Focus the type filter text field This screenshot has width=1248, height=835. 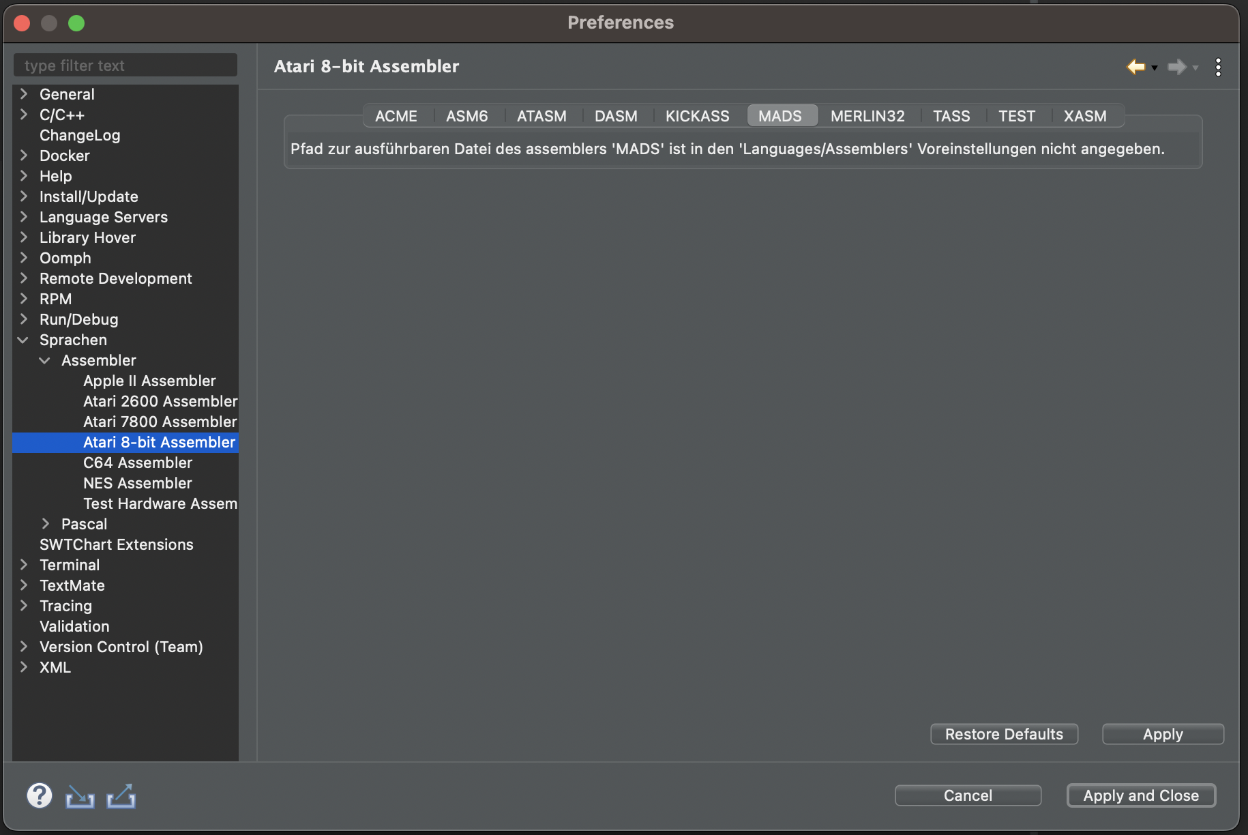pos(125,65)
